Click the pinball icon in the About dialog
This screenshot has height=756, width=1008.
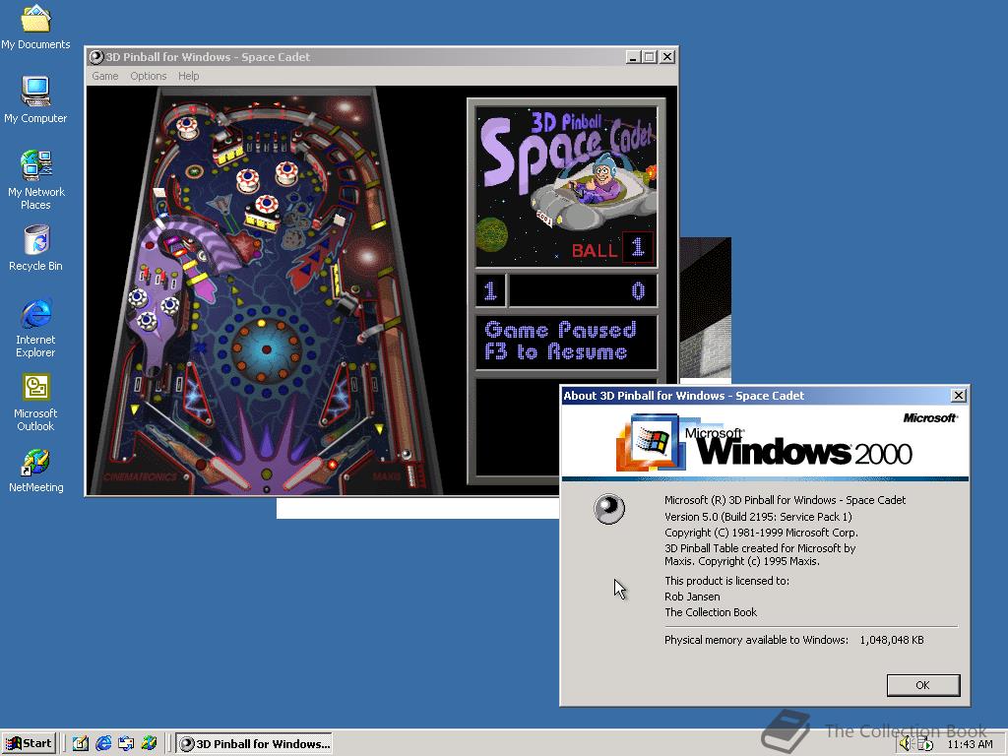pyautogui.click(x=608, y=509)
